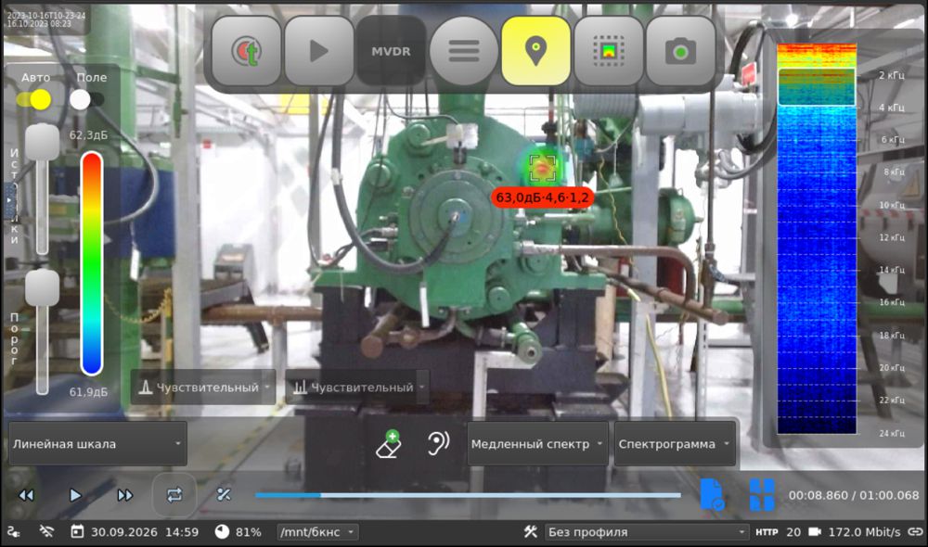Toggle the Авто switch
Viewport: 928px width, 547px height.
[x=34, y=99]
